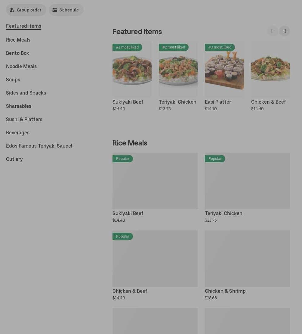Go to Soups category
Image resolution: width=302 pixels, height=334 pixels.
[x=13, y=80]
